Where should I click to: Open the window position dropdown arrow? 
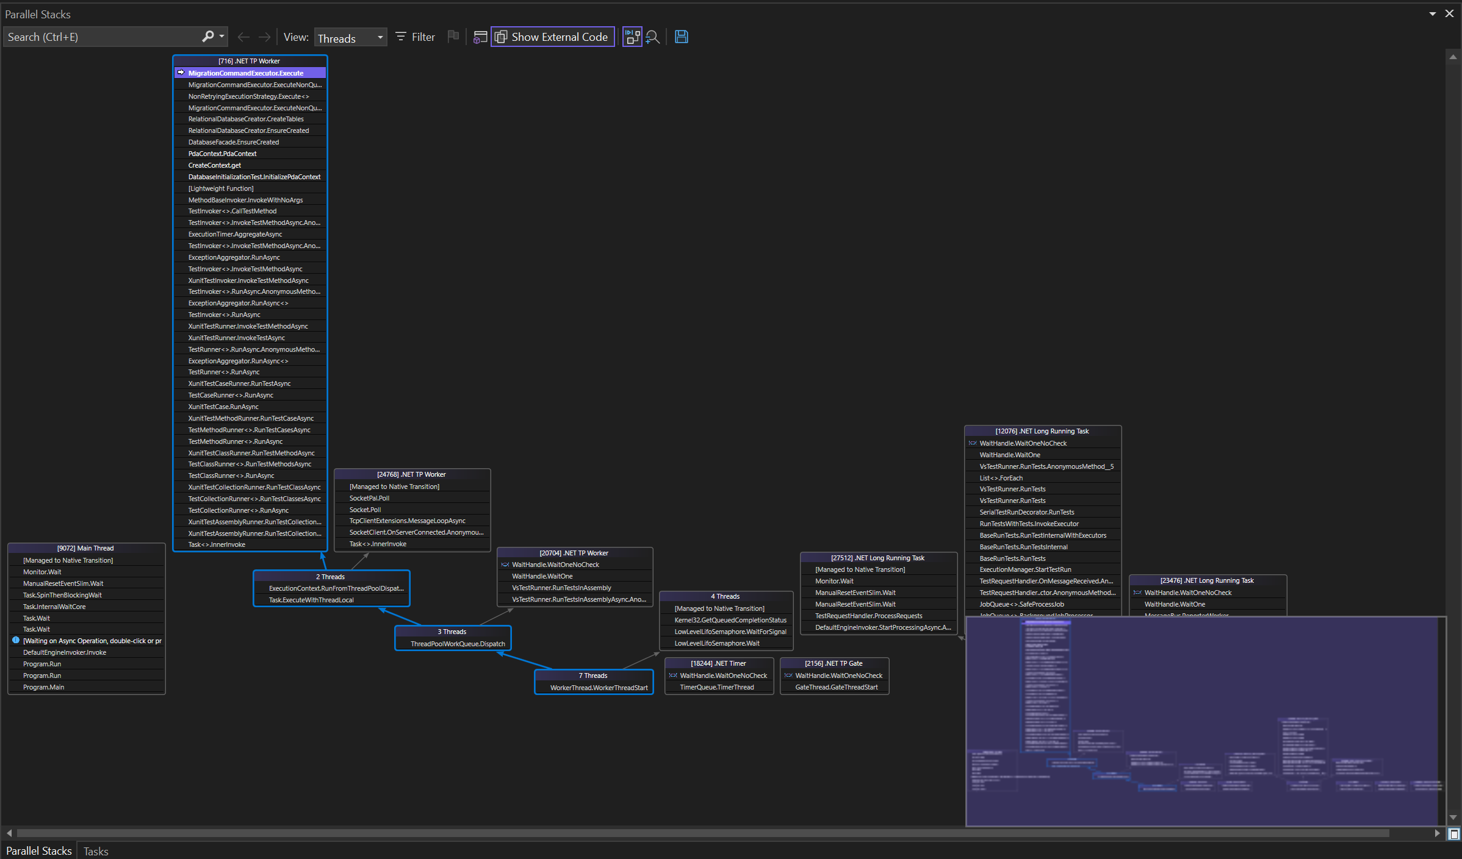coord(1432,14)
